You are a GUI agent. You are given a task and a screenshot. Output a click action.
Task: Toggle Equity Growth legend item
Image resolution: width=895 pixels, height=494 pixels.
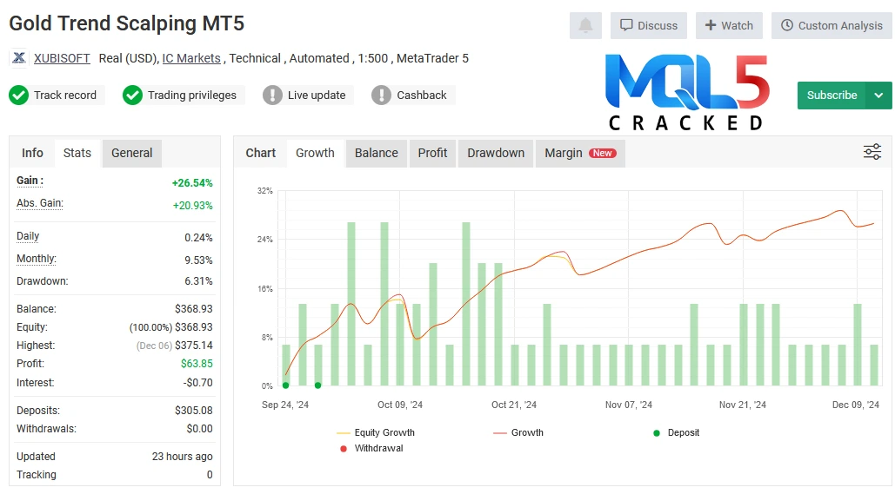(376, 432)
